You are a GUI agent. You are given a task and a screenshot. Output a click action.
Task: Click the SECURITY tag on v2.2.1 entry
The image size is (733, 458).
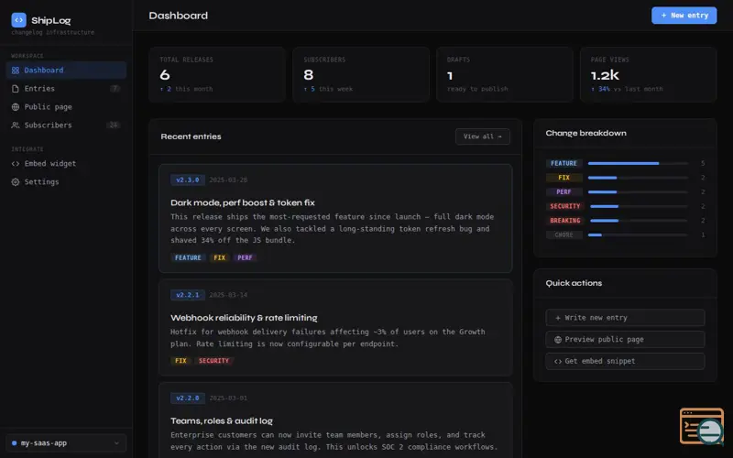tap(213, 361)
